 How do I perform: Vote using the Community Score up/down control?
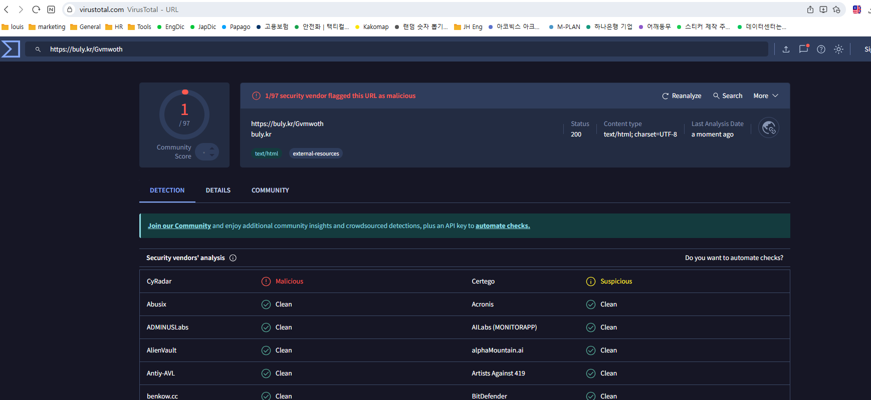tap(207, 151)
